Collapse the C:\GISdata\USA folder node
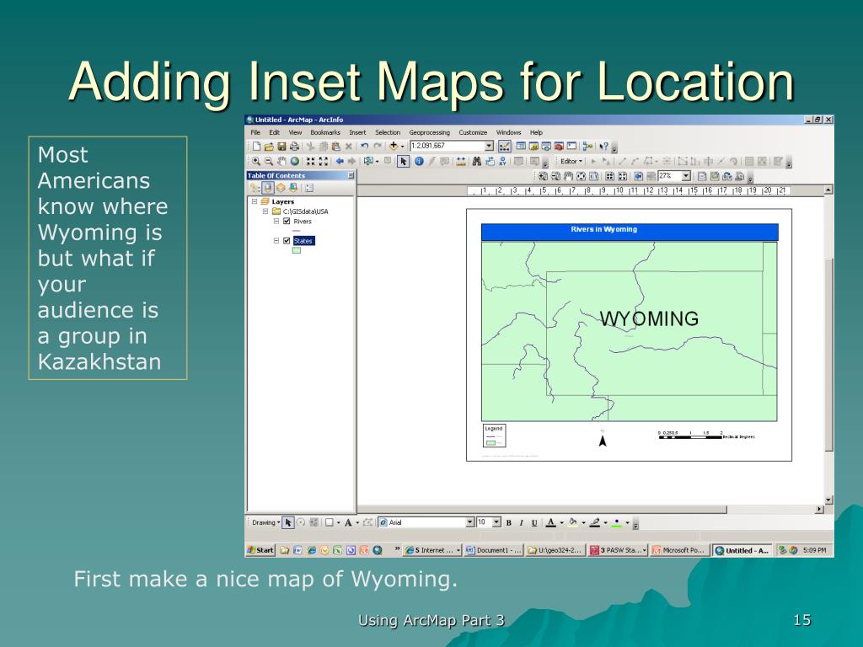Screen dimensions: 863x647 265,211
